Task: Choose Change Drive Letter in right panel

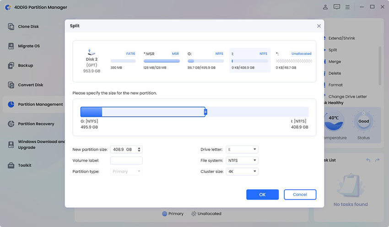Action: [x=347, y=97]
